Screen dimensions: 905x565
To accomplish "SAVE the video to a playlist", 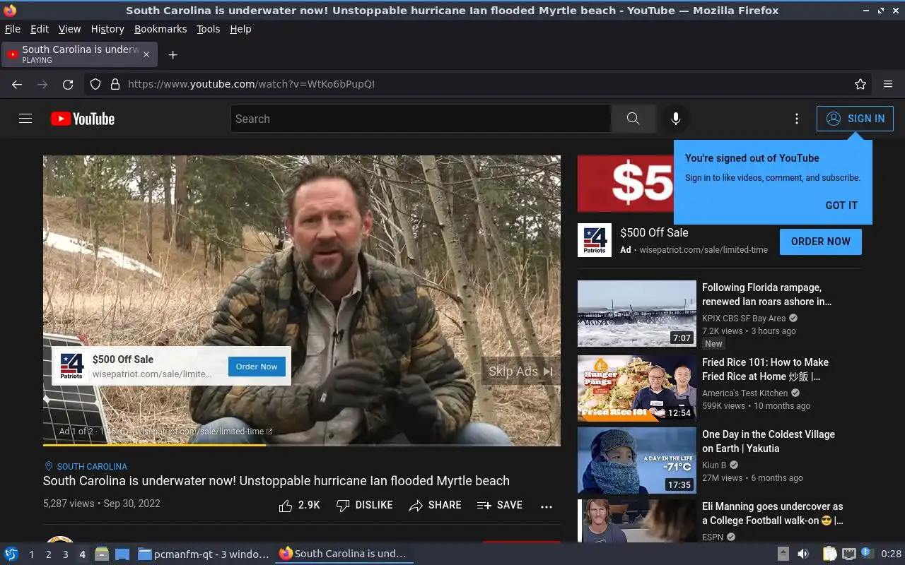I will [x=499, y=505].
